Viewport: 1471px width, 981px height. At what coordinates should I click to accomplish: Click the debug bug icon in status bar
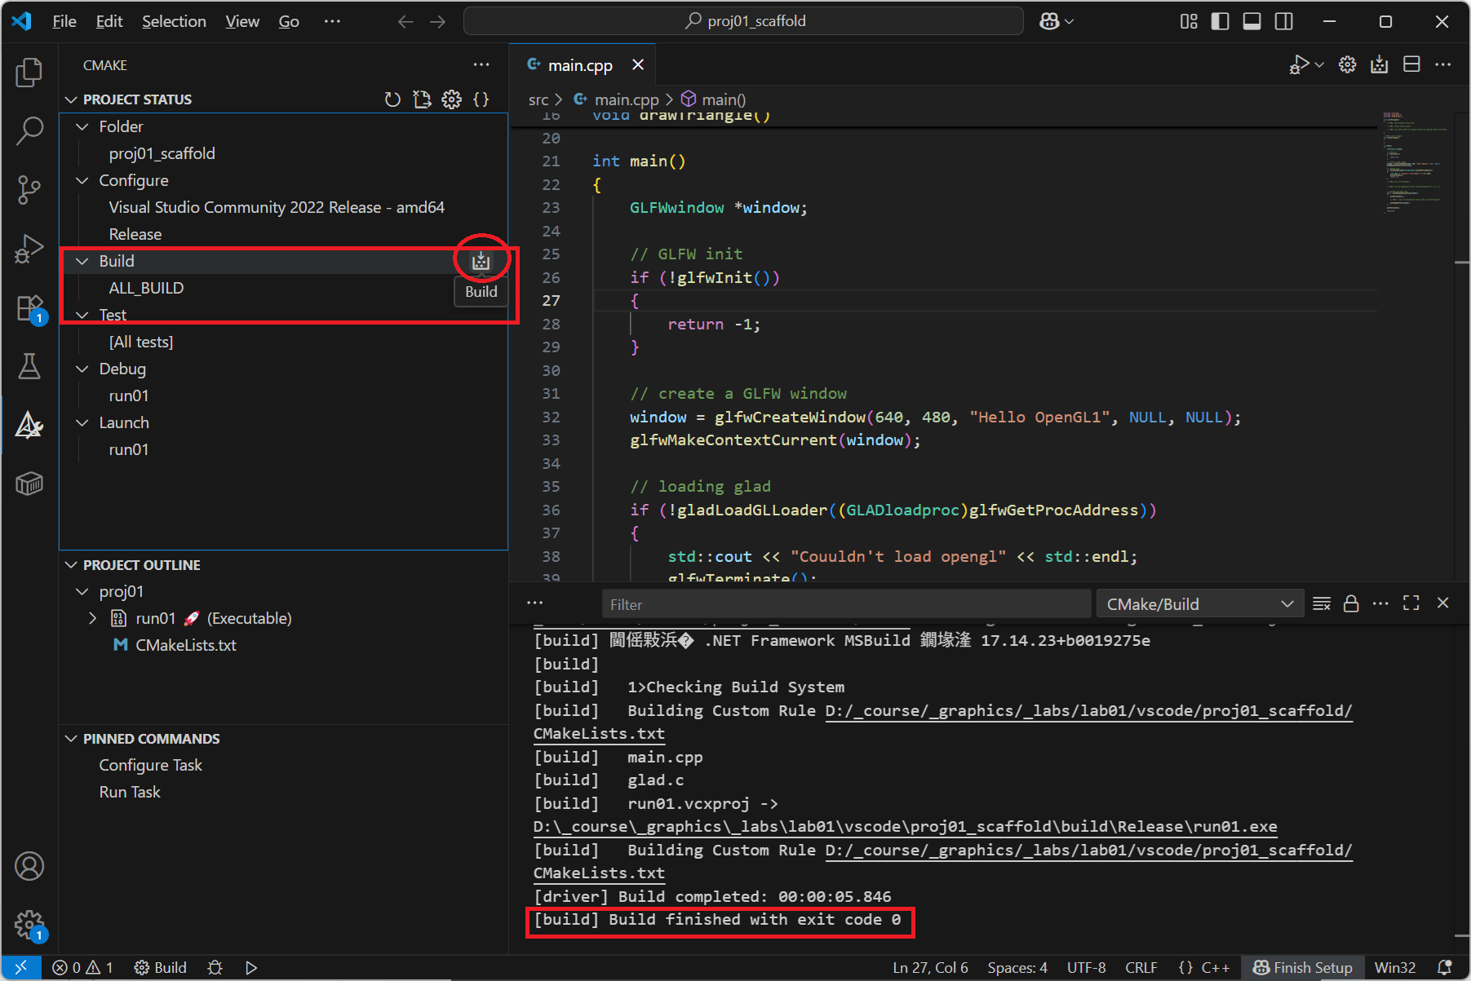point(215,967)
